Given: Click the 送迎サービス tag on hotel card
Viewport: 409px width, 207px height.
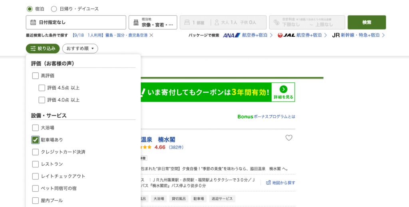Looking at the screenshot, I should coord(222,199).
